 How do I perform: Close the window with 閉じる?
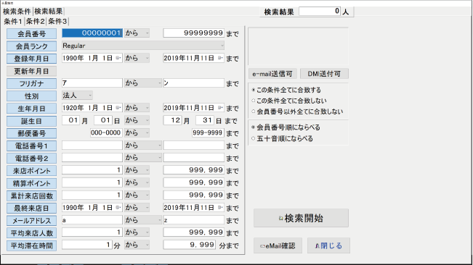(329, 245)
